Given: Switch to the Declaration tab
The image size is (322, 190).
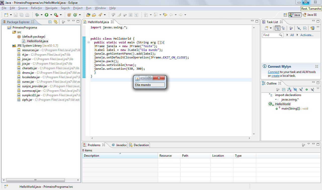Looking at the screenshot, I should click(x=139, y=145).
